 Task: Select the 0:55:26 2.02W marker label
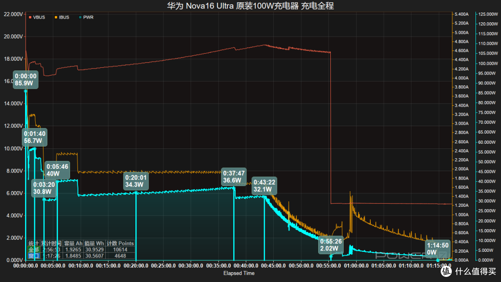[331, 244]
